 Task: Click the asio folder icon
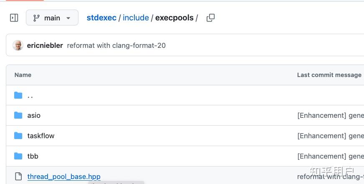point(18,115)
